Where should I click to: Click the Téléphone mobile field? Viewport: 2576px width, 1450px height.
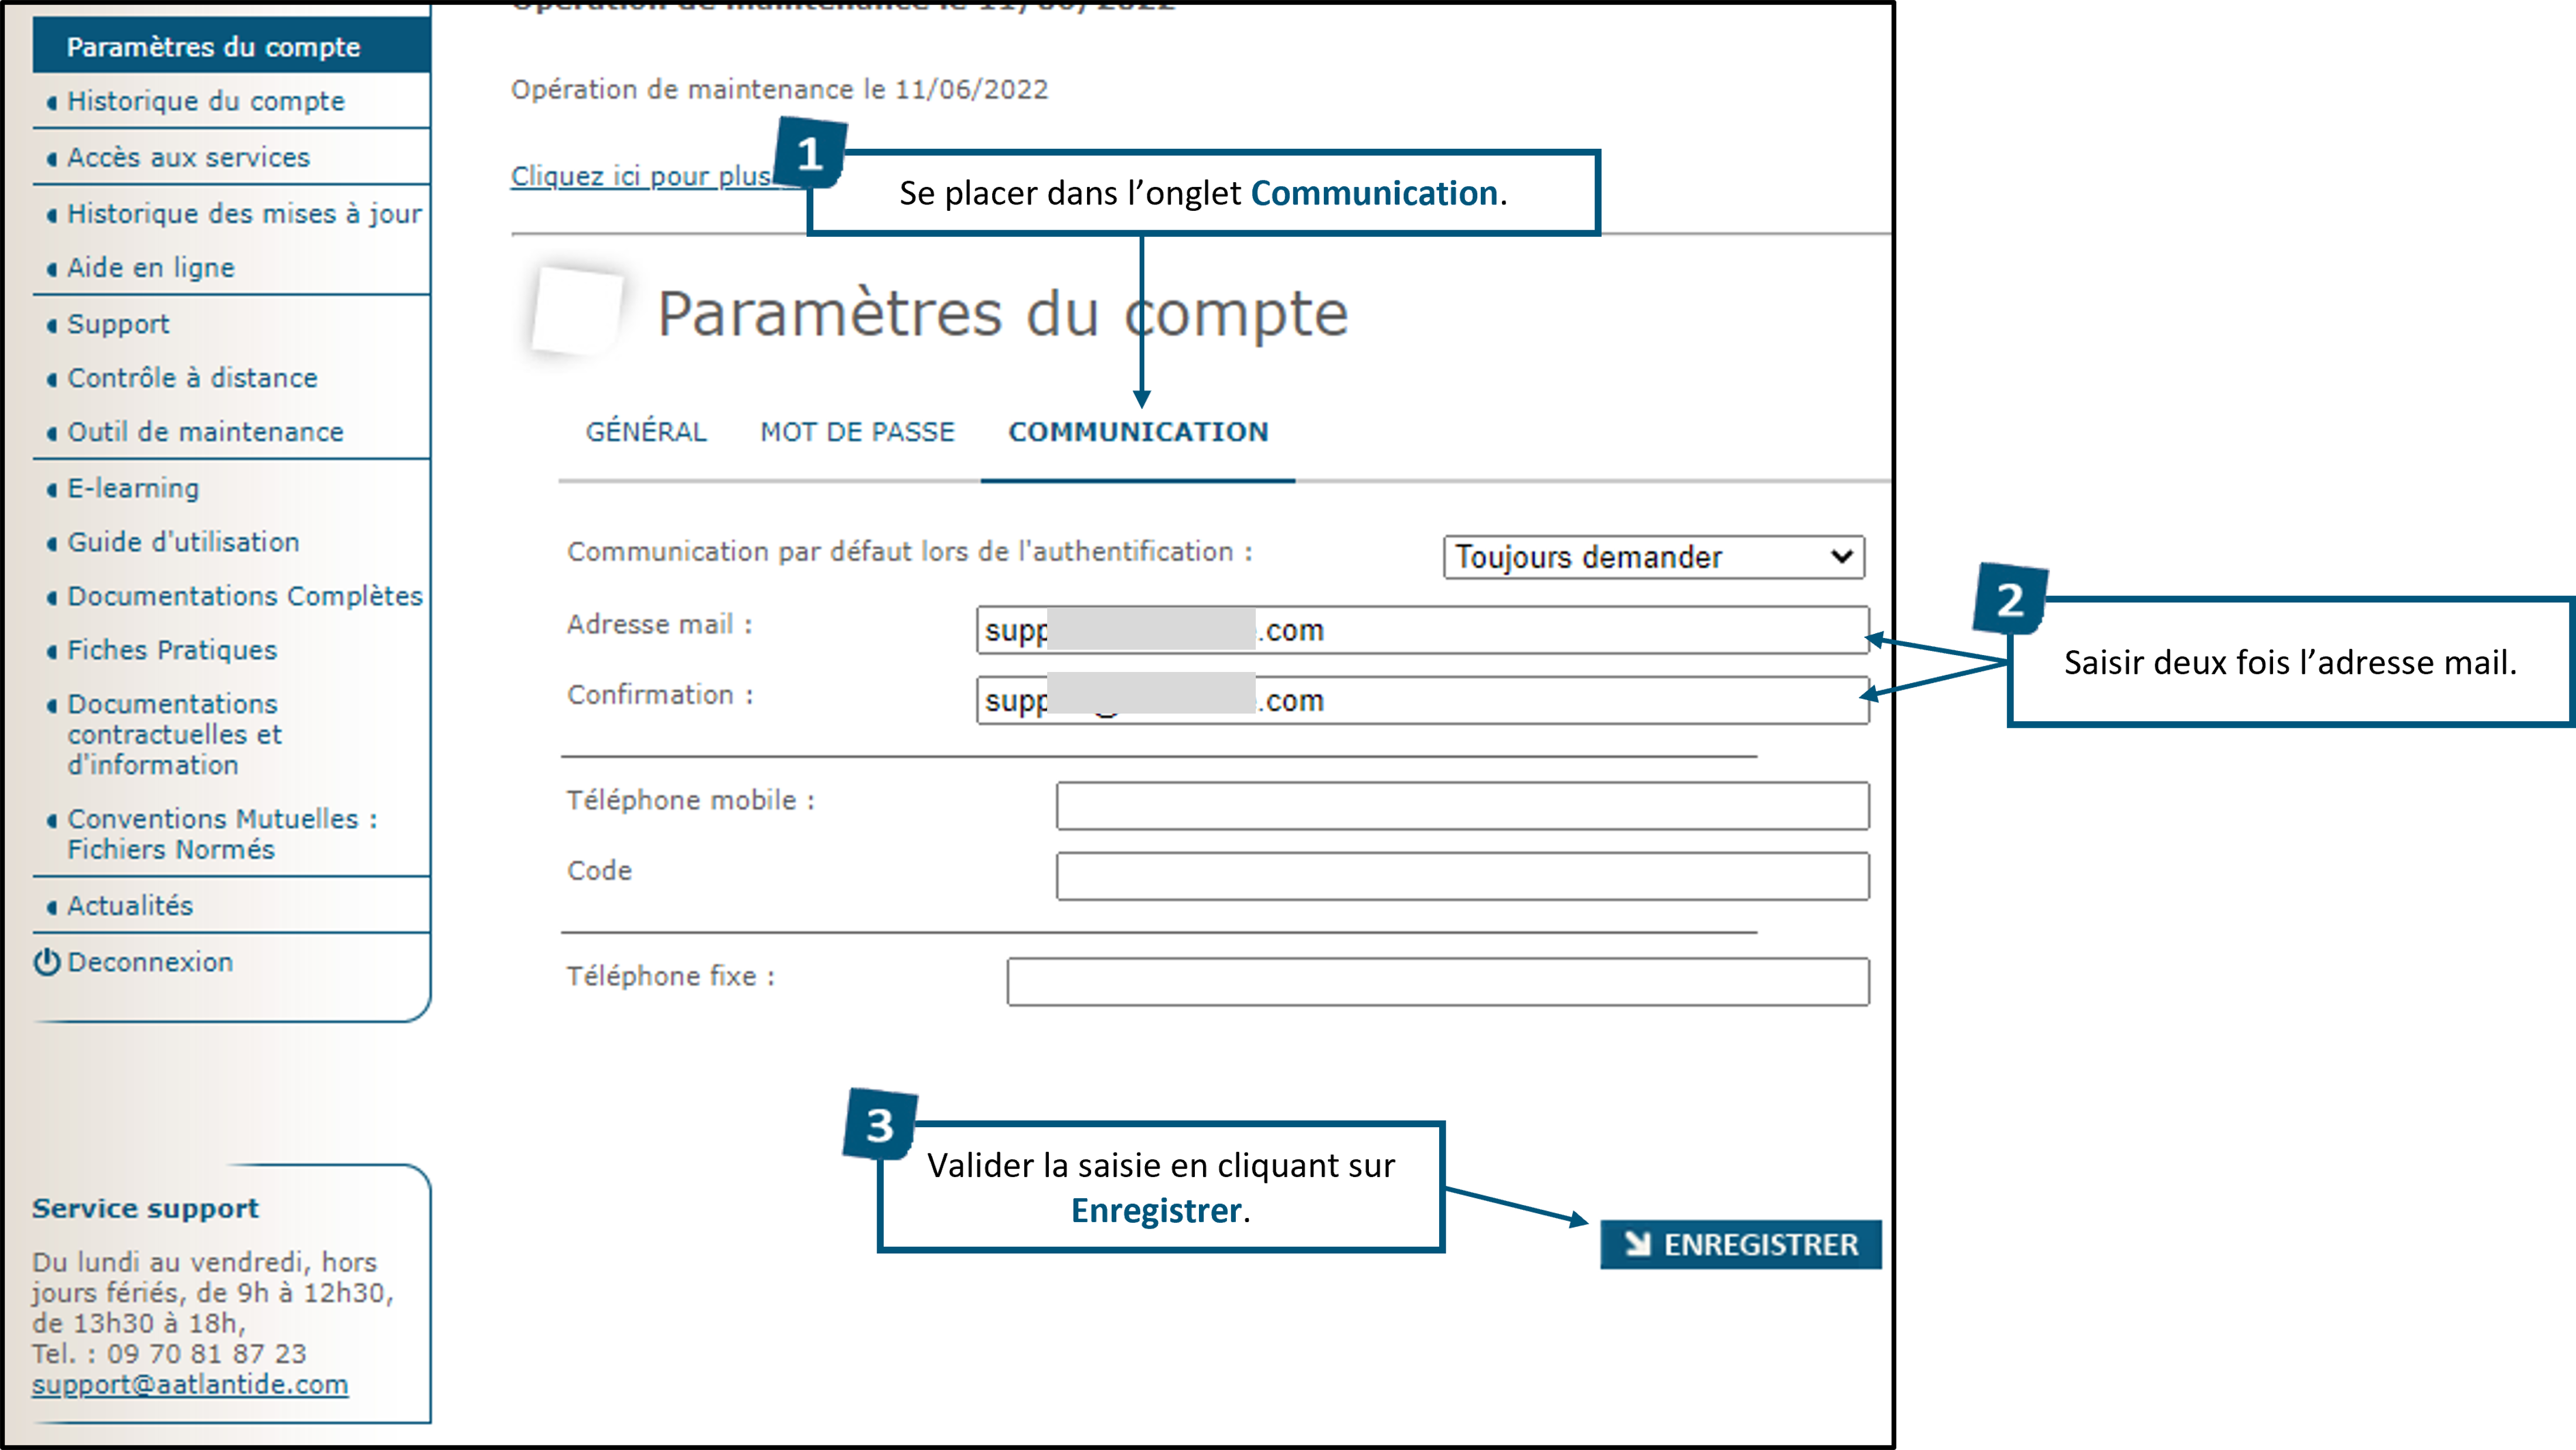click(x=1463, y=806)
